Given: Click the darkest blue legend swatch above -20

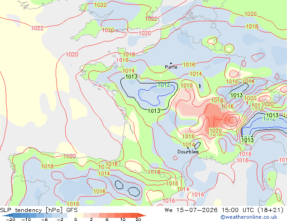Looking at the screenshot, I should click(9, 216).
